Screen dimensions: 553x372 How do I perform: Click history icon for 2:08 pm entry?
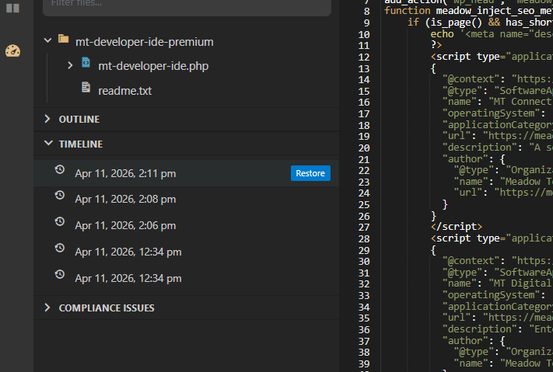(x=60, y=195)
